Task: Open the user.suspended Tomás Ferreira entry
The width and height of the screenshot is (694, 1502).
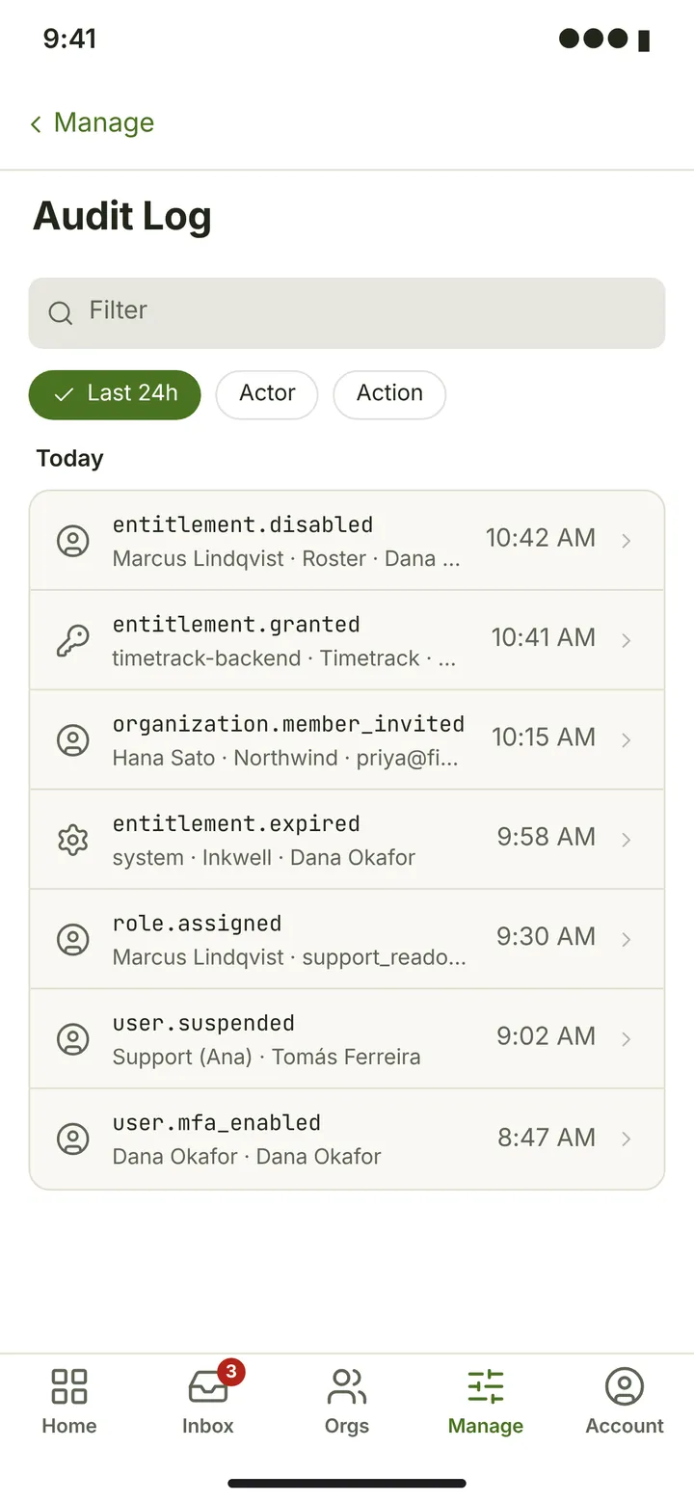Action: (x=347, y=1039)
